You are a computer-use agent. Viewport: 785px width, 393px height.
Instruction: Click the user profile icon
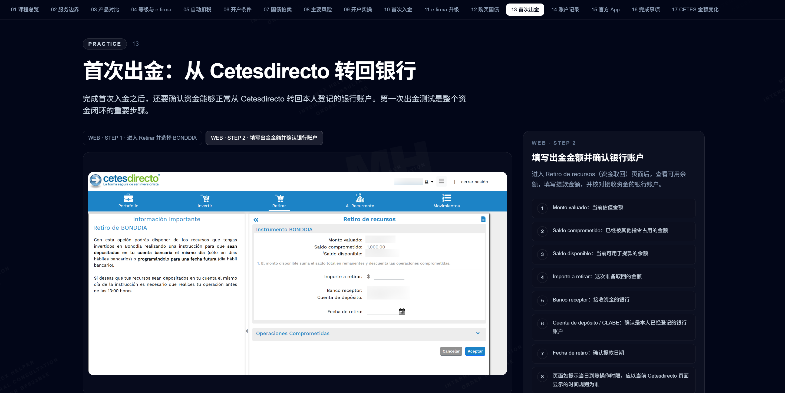point(426,182)
